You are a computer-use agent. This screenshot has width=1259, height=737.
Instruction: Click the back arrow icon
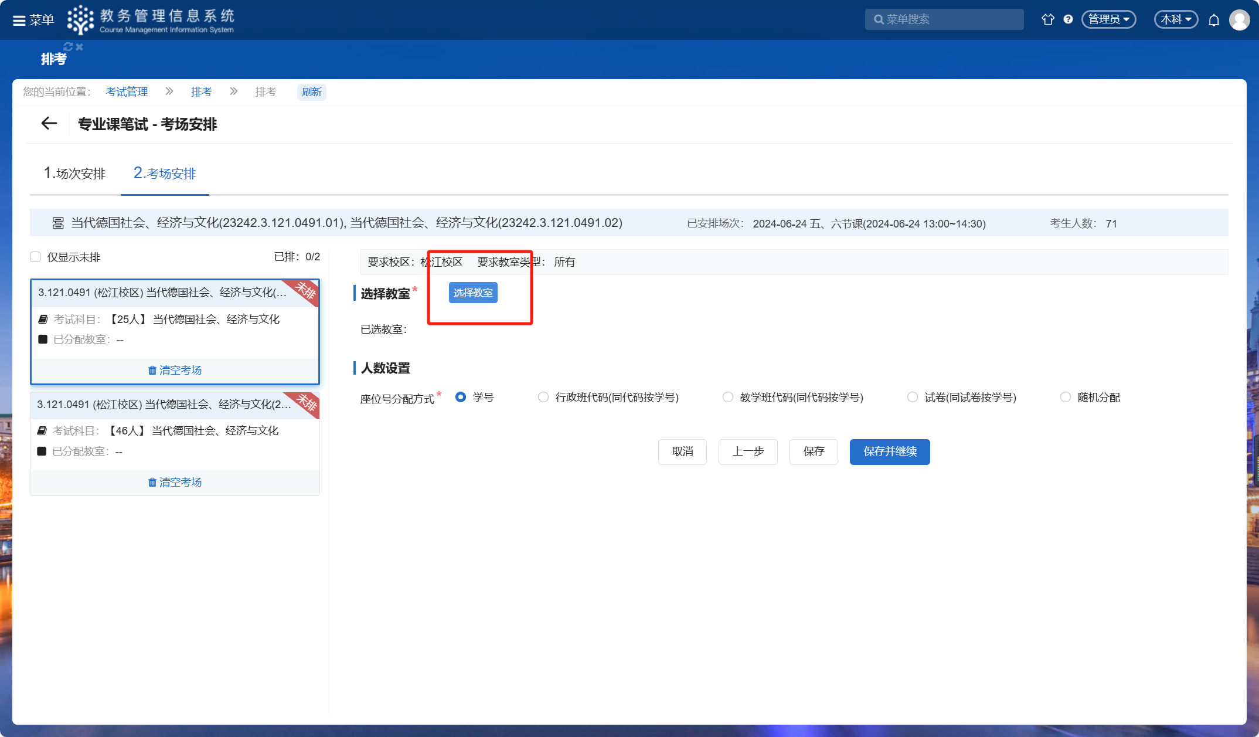[49, 124]
